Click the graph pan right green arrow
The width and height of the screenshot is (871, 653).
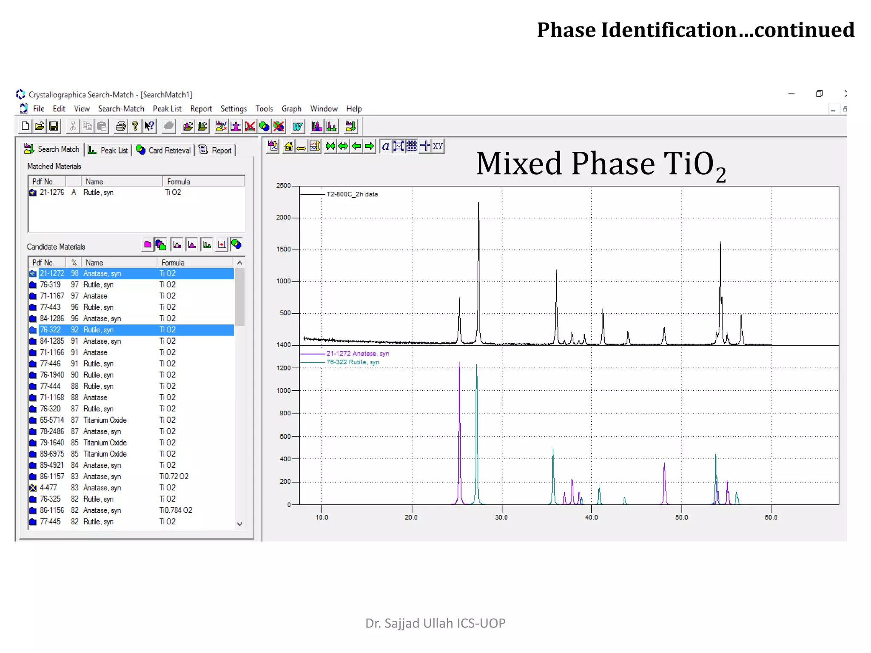tap(370, 146)
